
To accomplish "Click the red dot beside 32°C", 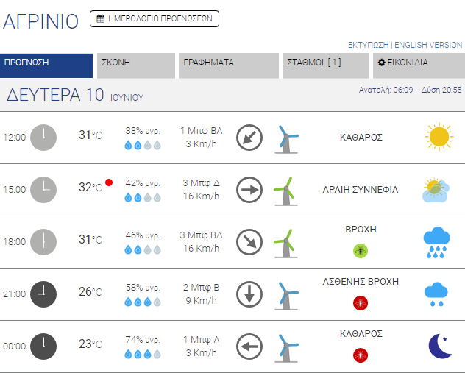I will pyautogui.click(x=109, y=182).
